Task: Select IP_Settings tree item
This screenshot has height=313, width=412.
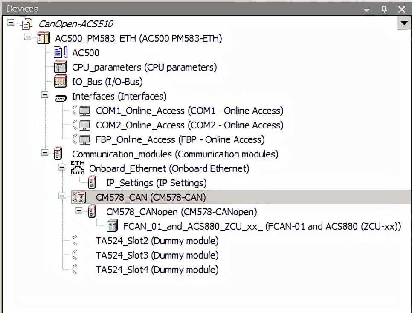Action: coord(156,183)
